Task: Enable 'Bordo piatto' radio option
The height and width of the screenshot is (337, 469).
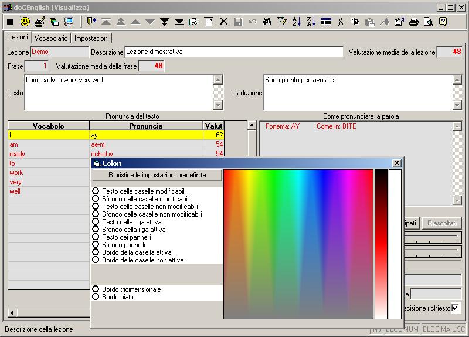Action: (96, 296)
